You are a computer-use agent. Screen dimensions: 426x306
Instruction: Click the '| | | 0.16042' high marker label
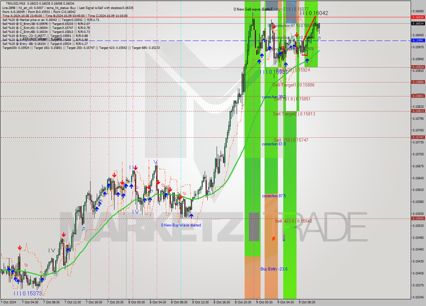point(314,13)
